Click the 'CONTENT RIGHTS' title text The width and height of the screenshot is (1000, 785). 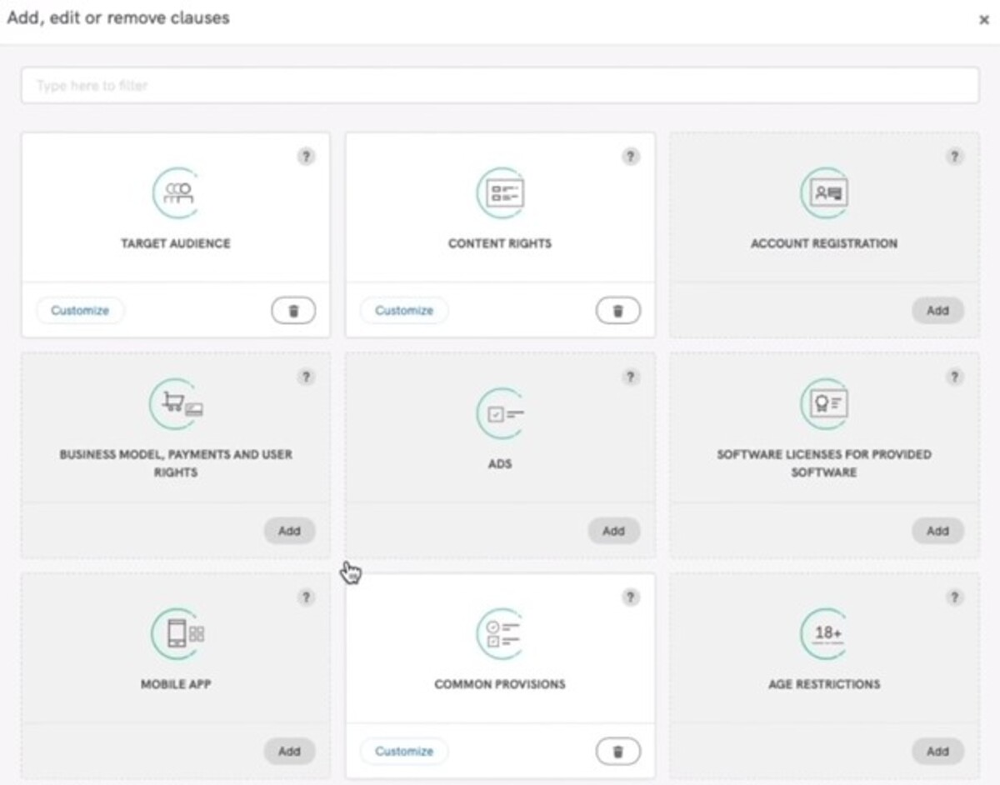500,243
